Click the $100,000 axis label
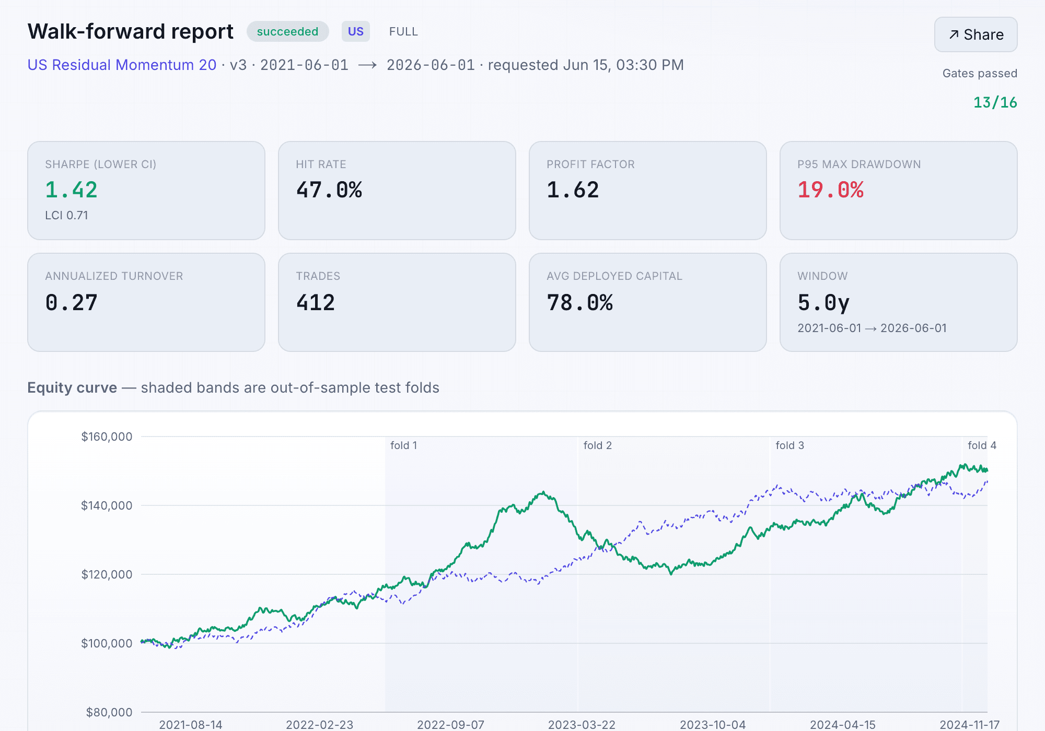Screen dimensions: 1045x731 point(107,643)
